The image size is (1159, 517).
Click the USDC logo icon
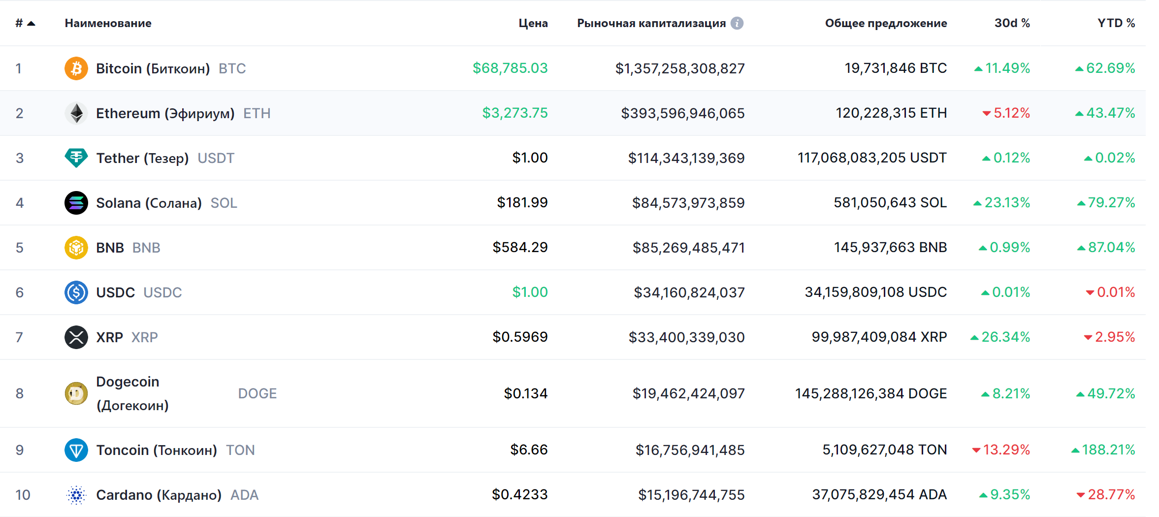coord(76,292)
